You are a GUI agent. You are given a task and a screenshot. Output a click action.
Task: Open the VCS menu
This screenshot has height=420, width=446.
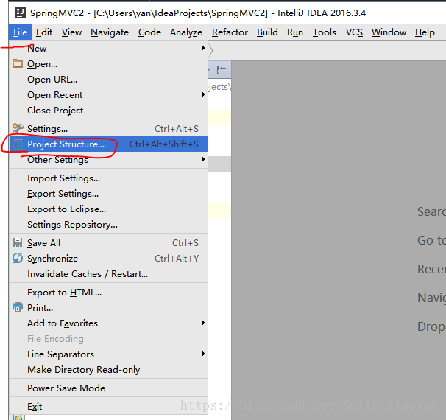[x=354, y=32]
